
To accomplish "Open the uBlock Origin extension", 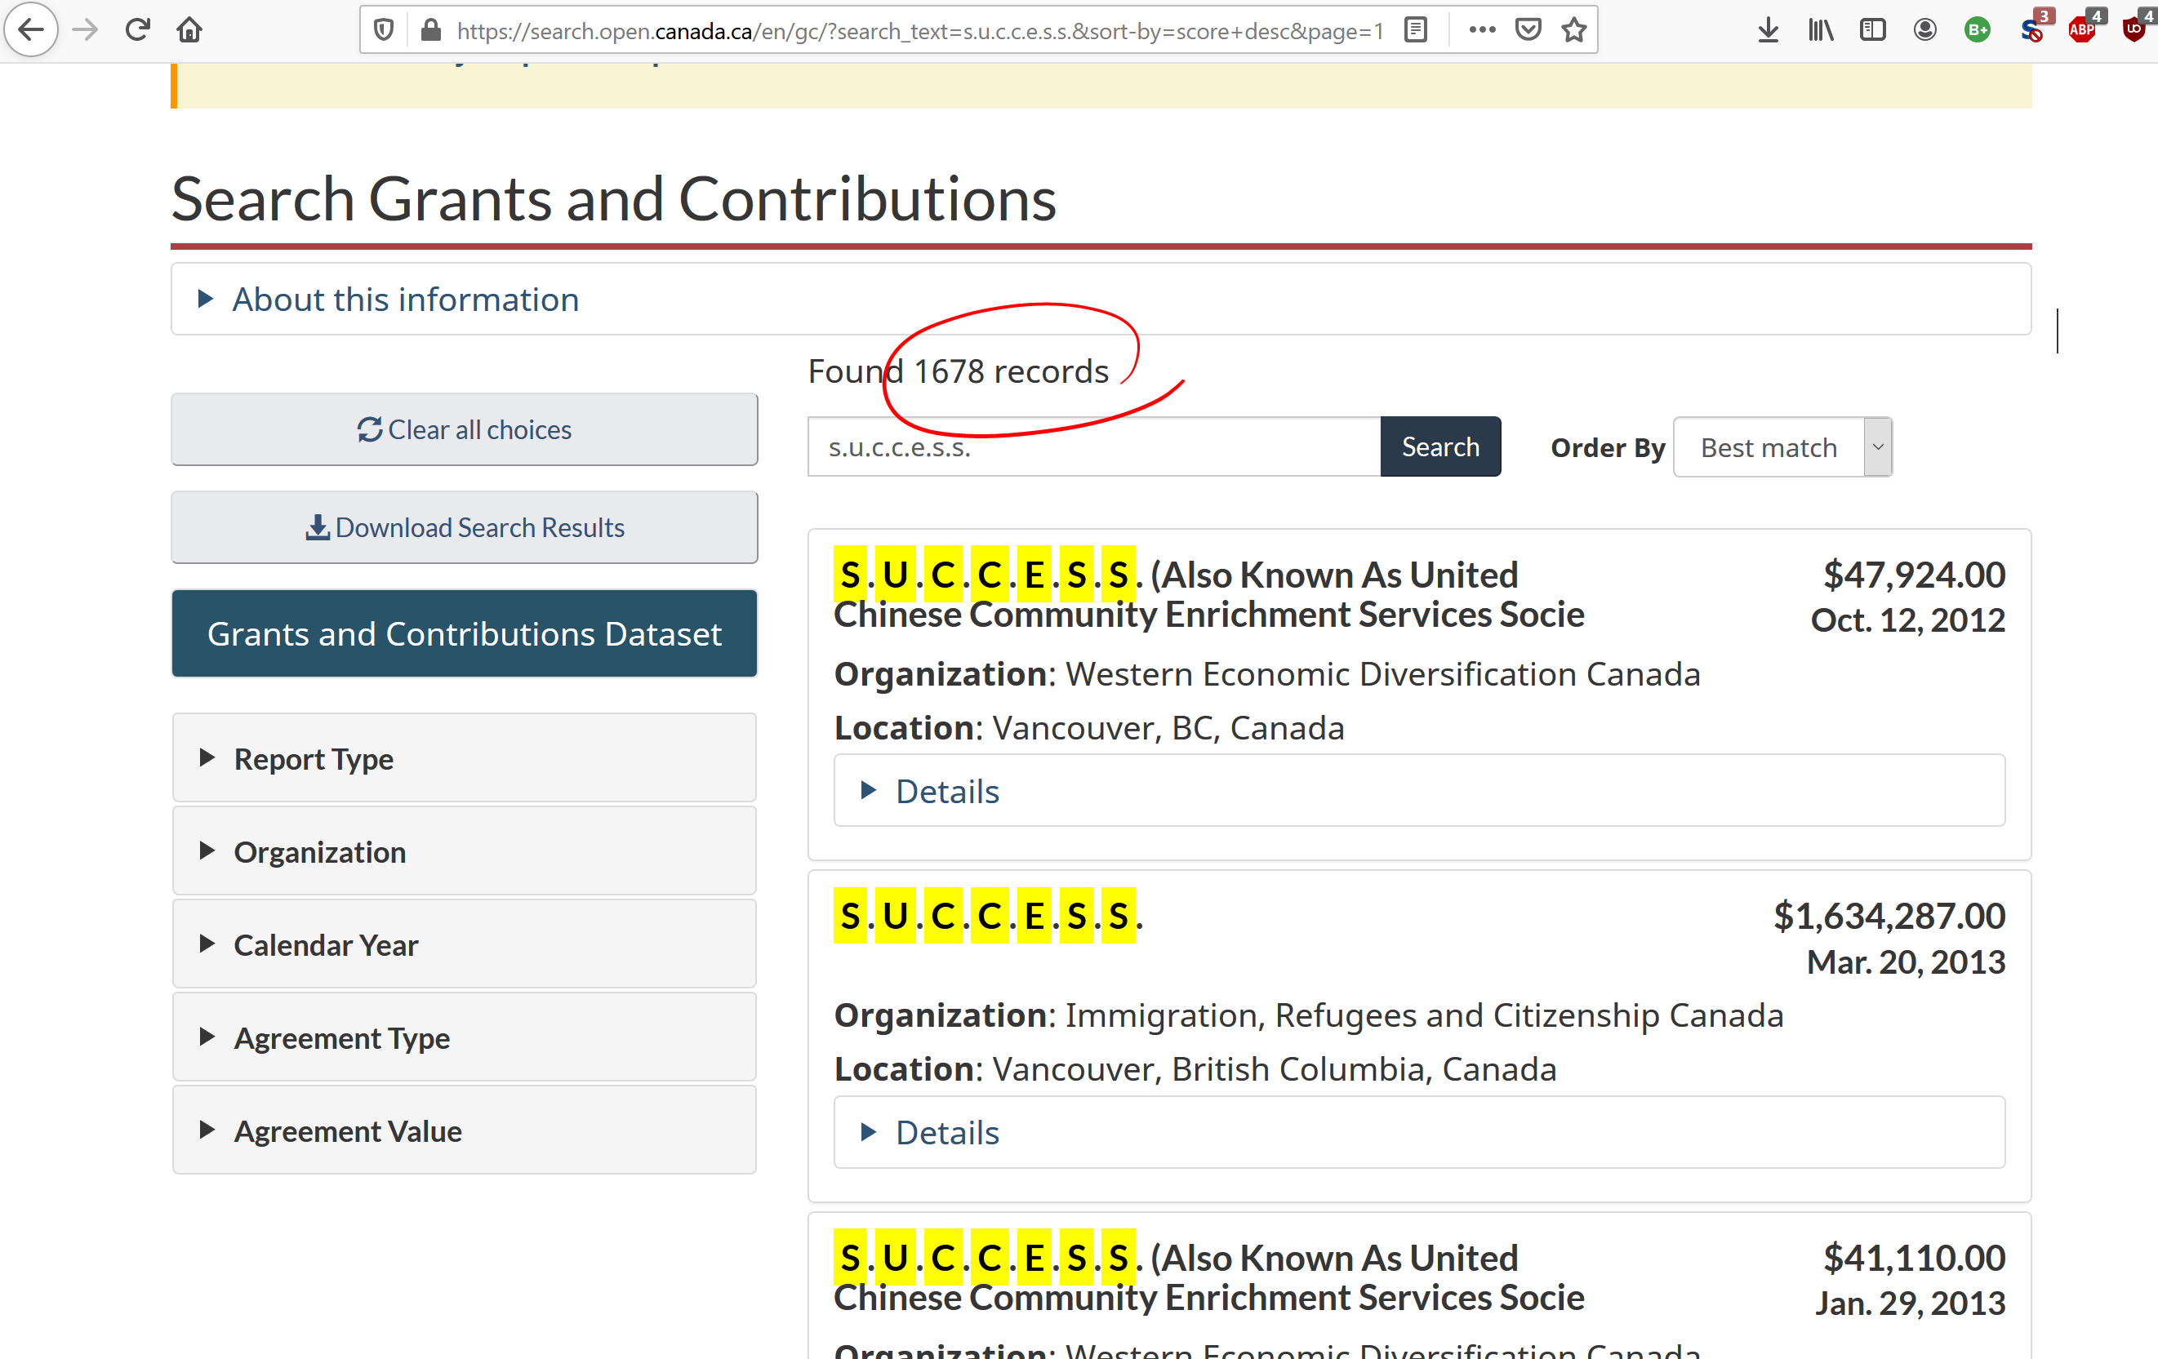I will coord(2137,29).
